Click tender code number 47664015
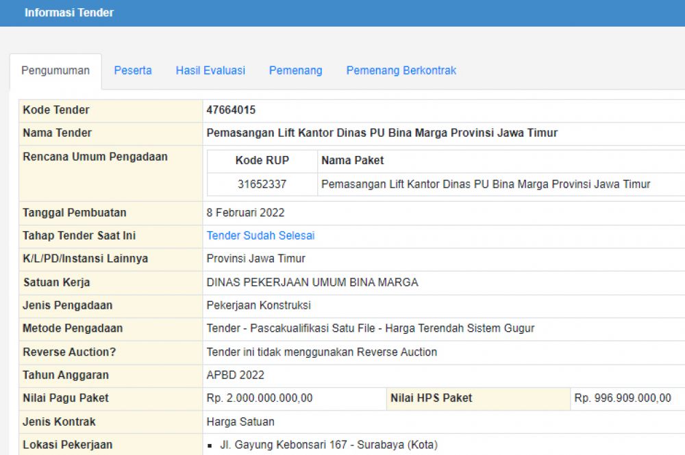 pos(231,110)
